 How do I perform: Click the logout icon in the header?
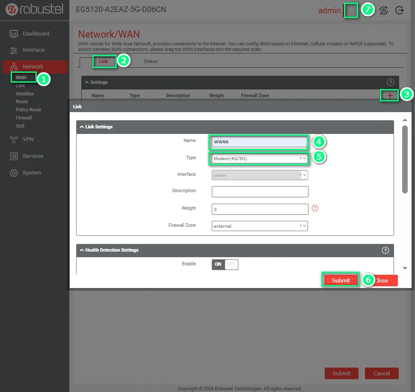pyautogui.click(x=400, y=11)
